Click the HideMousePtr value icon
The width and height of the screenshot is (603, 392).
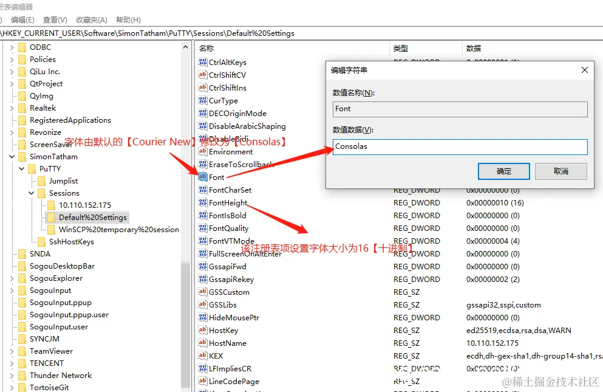pos(203,317)
